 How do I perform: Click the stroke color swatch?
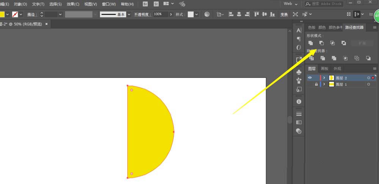pyautogui.click(x=15, y=14)
